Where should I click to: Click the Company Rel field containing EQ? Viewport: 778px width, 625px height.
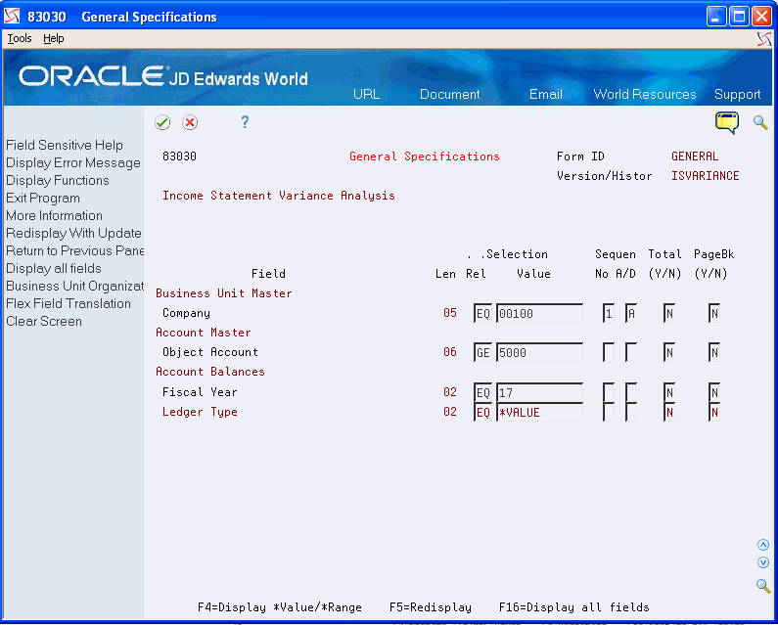[x=482, y=314]
